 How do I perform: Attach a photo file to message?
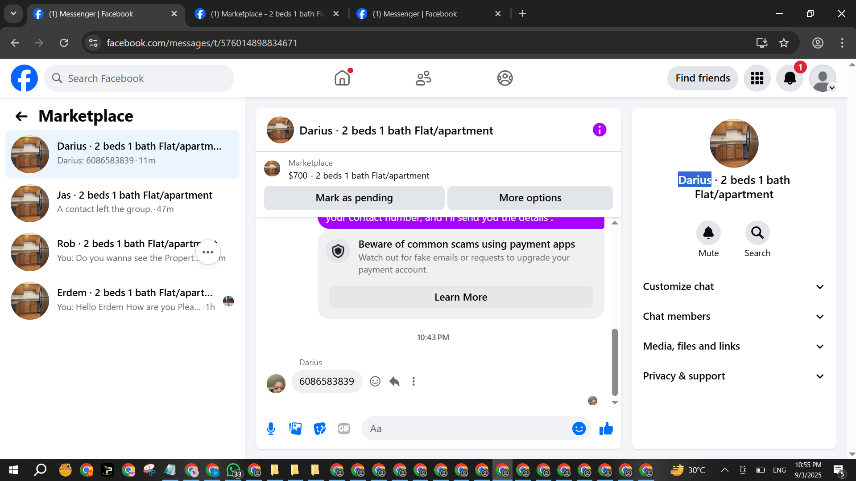295,428
